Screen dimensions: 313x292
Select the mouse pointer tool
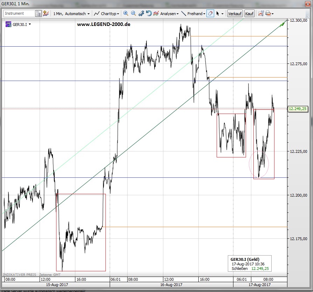tap(218, 13)
